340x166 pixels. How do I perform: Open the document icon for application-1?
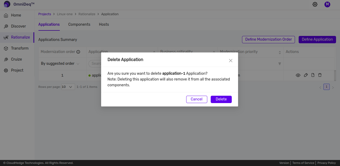click(x=313, y=75)
